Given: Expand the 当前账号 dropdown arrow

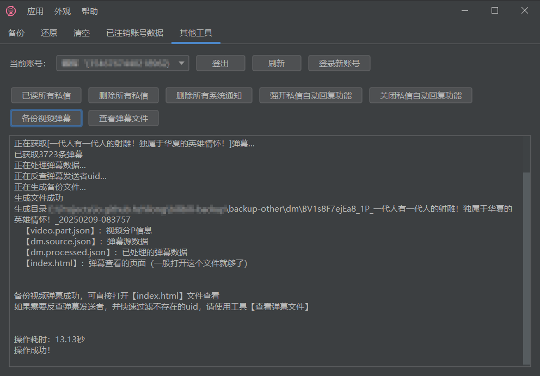Looking at the screenshot, I should pyautogui.click(x=181, y=63).
